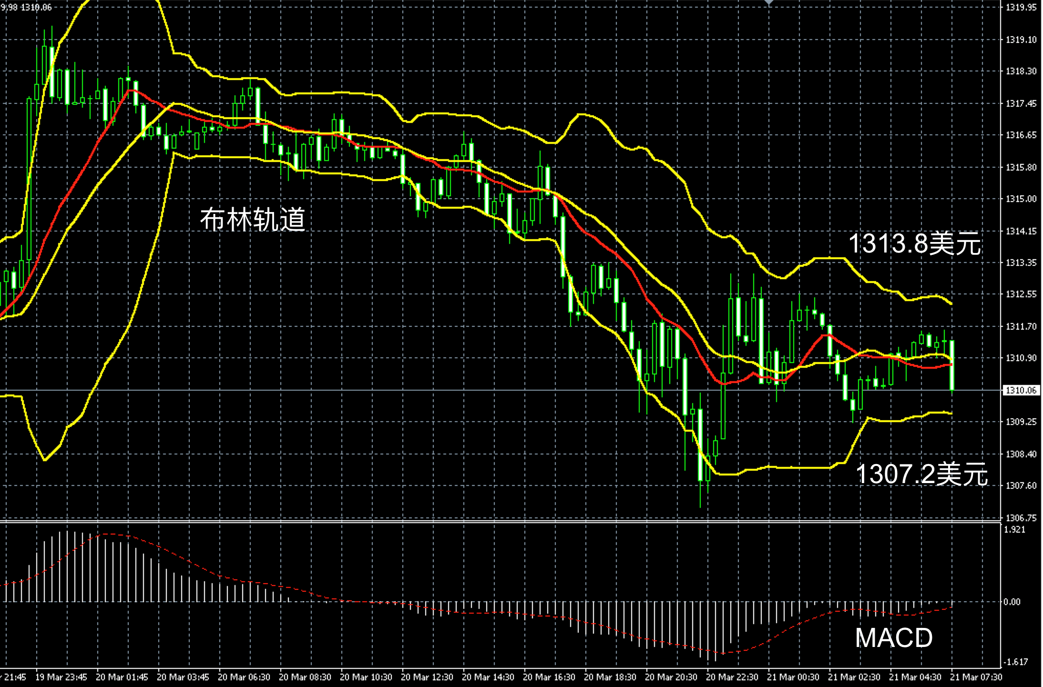Click the 1312.55 price axis value
Image resolution: width=1043 pixels, height=687 pixels.
click(1021, 294)
